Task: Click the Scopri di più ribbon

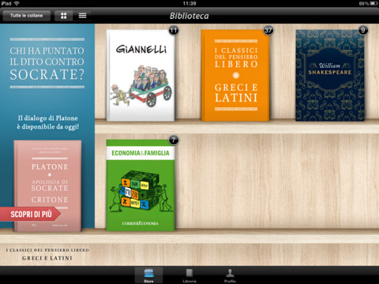Action: (30, 214)
